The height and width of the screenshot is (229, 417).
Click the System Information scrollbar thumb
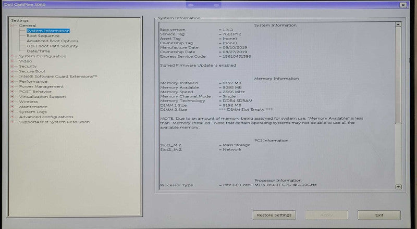398,75
